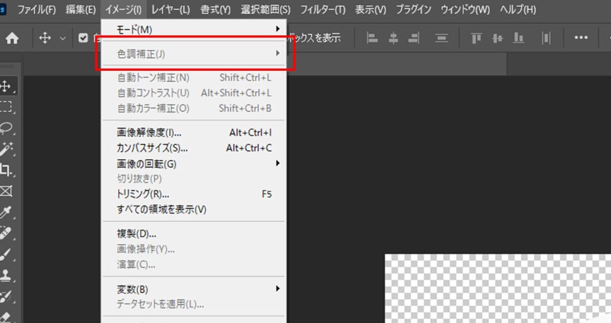
Task: Align bottom edges icon
Action: point(519,38)
